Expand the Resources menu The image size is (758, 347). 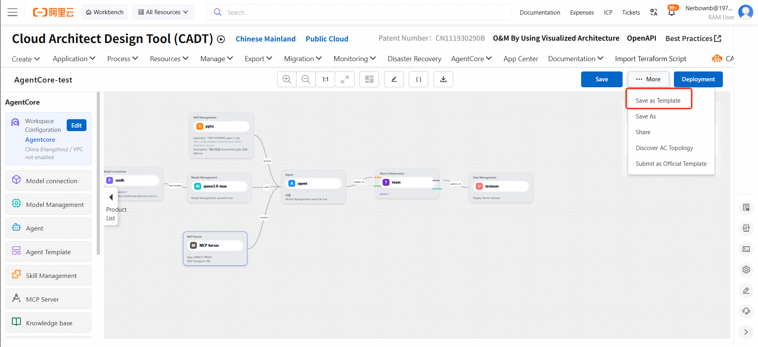coord(169,59)
